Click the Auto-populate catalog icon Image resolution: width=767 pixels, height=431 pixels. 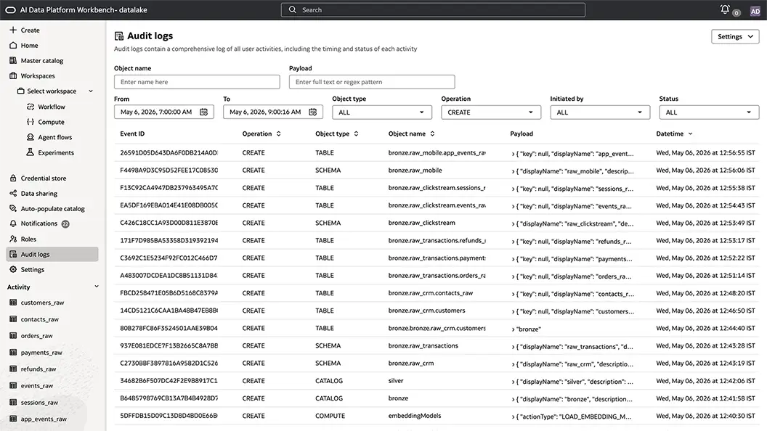click(x=13, y=208)
